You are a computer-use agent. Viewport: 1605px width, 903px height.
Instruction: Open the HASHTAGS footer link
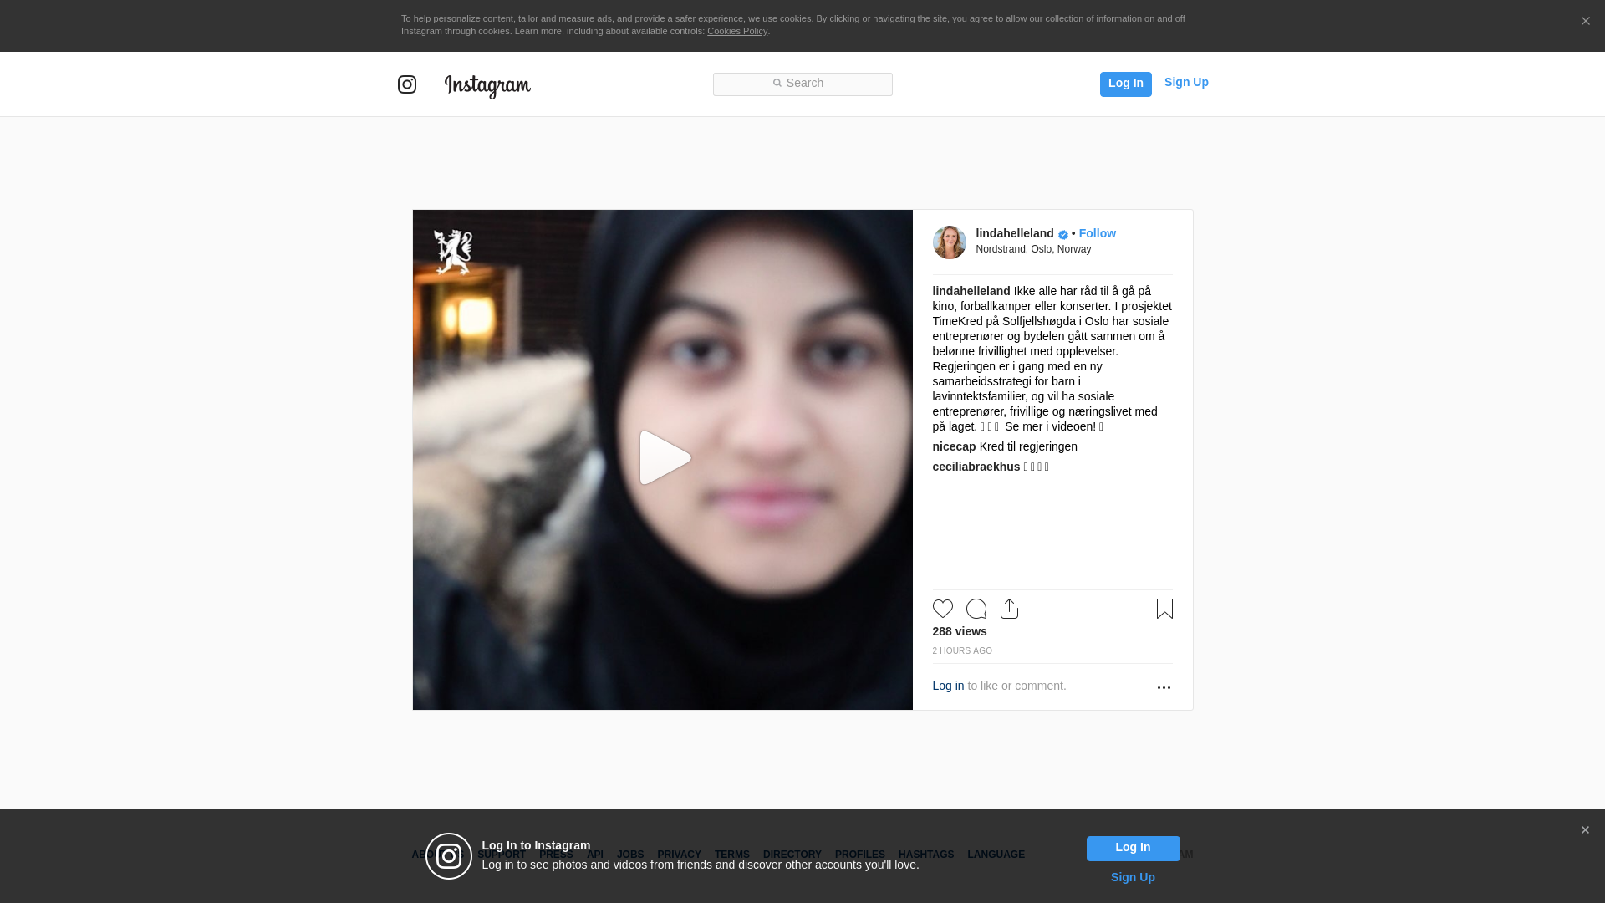pyautogui.click(x=926, y=855)
